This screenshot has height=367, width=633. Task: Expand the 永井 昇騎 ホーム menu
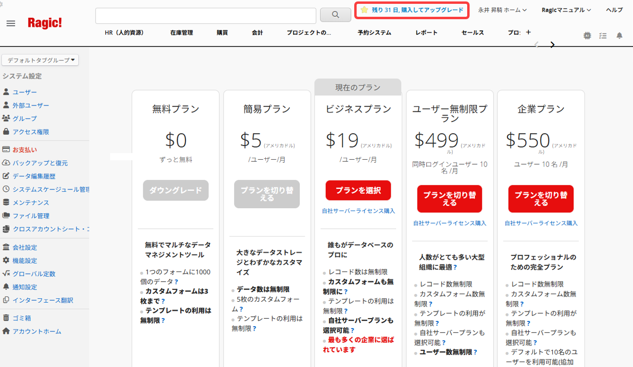[502, 10]
